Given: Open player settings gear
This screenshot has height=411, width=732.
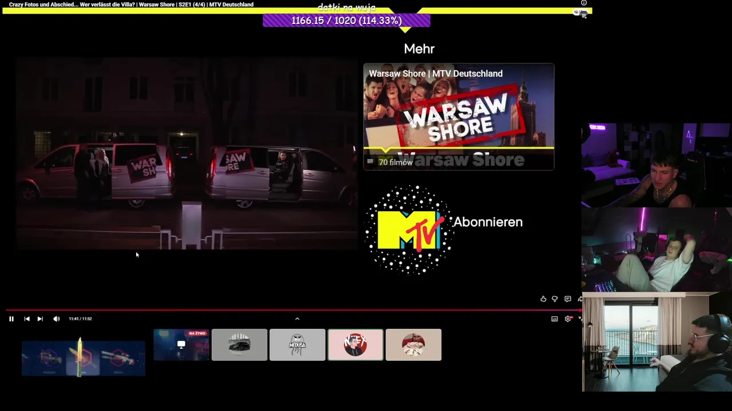Looking at the screenshot, I should [568, 319].
